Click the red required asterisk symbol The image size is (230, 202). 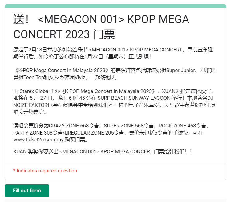tap(14, 171)
